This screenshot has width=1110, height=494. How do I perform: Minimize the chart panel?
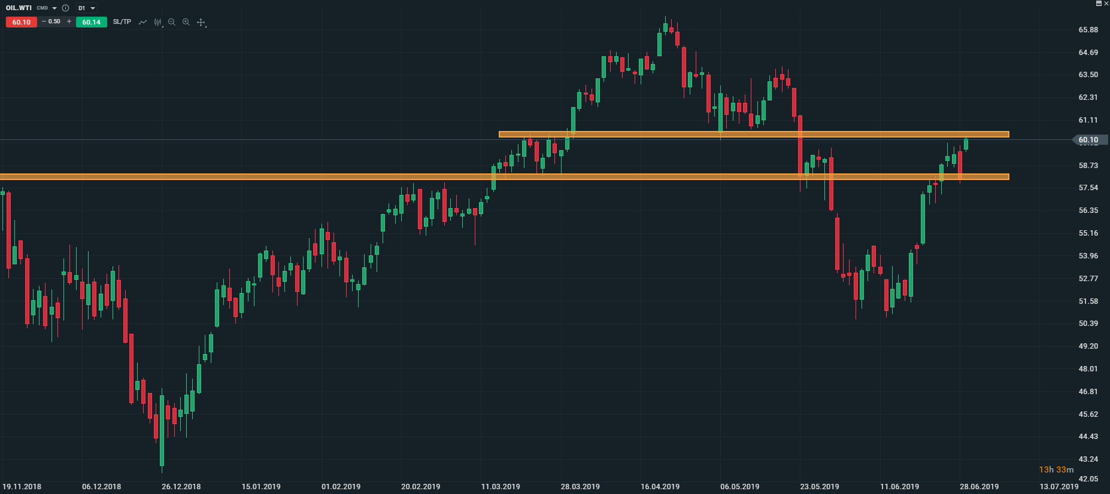click(1099, 4)
